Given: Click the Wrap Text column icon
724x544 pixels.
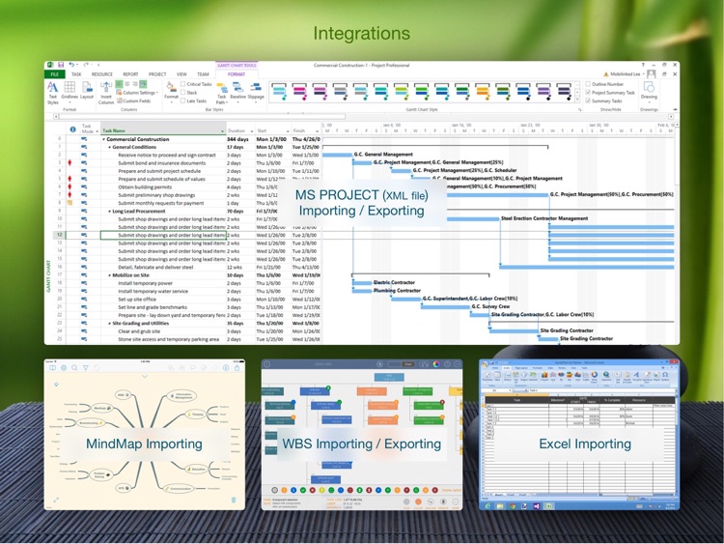Looking at the screenshot, I should (143, 84).
